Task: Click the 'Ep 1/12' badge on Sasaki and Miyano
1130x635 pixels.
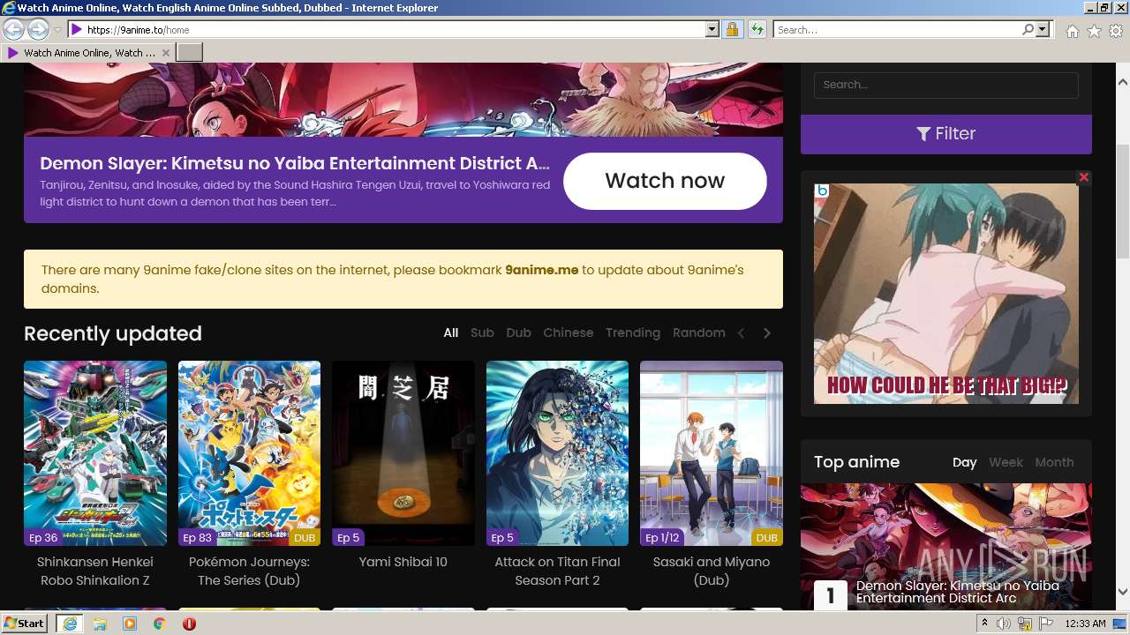Action: 662,537
